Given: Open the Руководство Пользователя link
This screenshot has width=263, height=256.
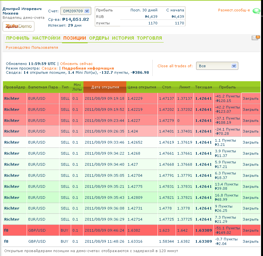Looking at the screenshot, I should pyautogui.click(x=32, y=47).
